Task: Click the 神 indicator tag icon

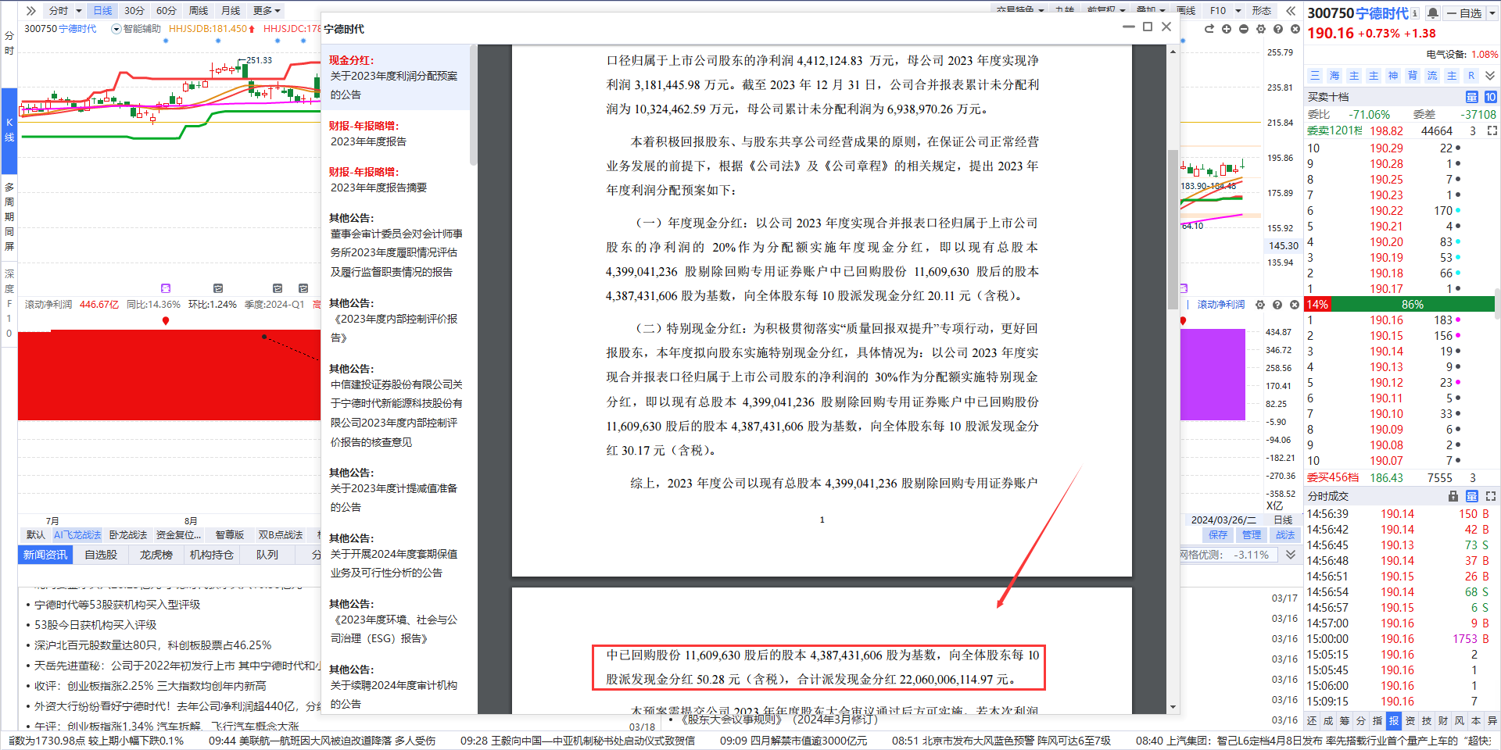Action: (x=1393, y=76)
